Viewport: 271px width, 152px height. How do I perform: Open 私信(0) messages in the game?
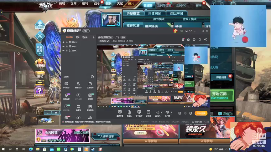[x=225, y=114]
